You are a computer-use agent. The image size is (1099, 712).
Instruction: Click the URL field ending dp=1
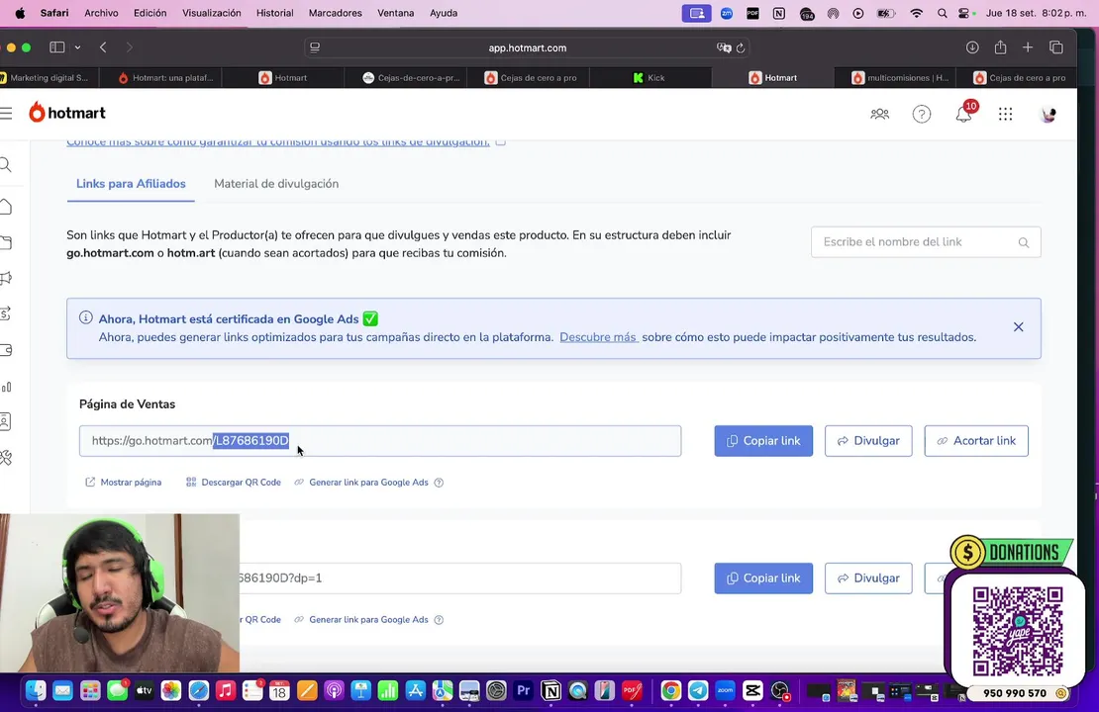point(459,578)
